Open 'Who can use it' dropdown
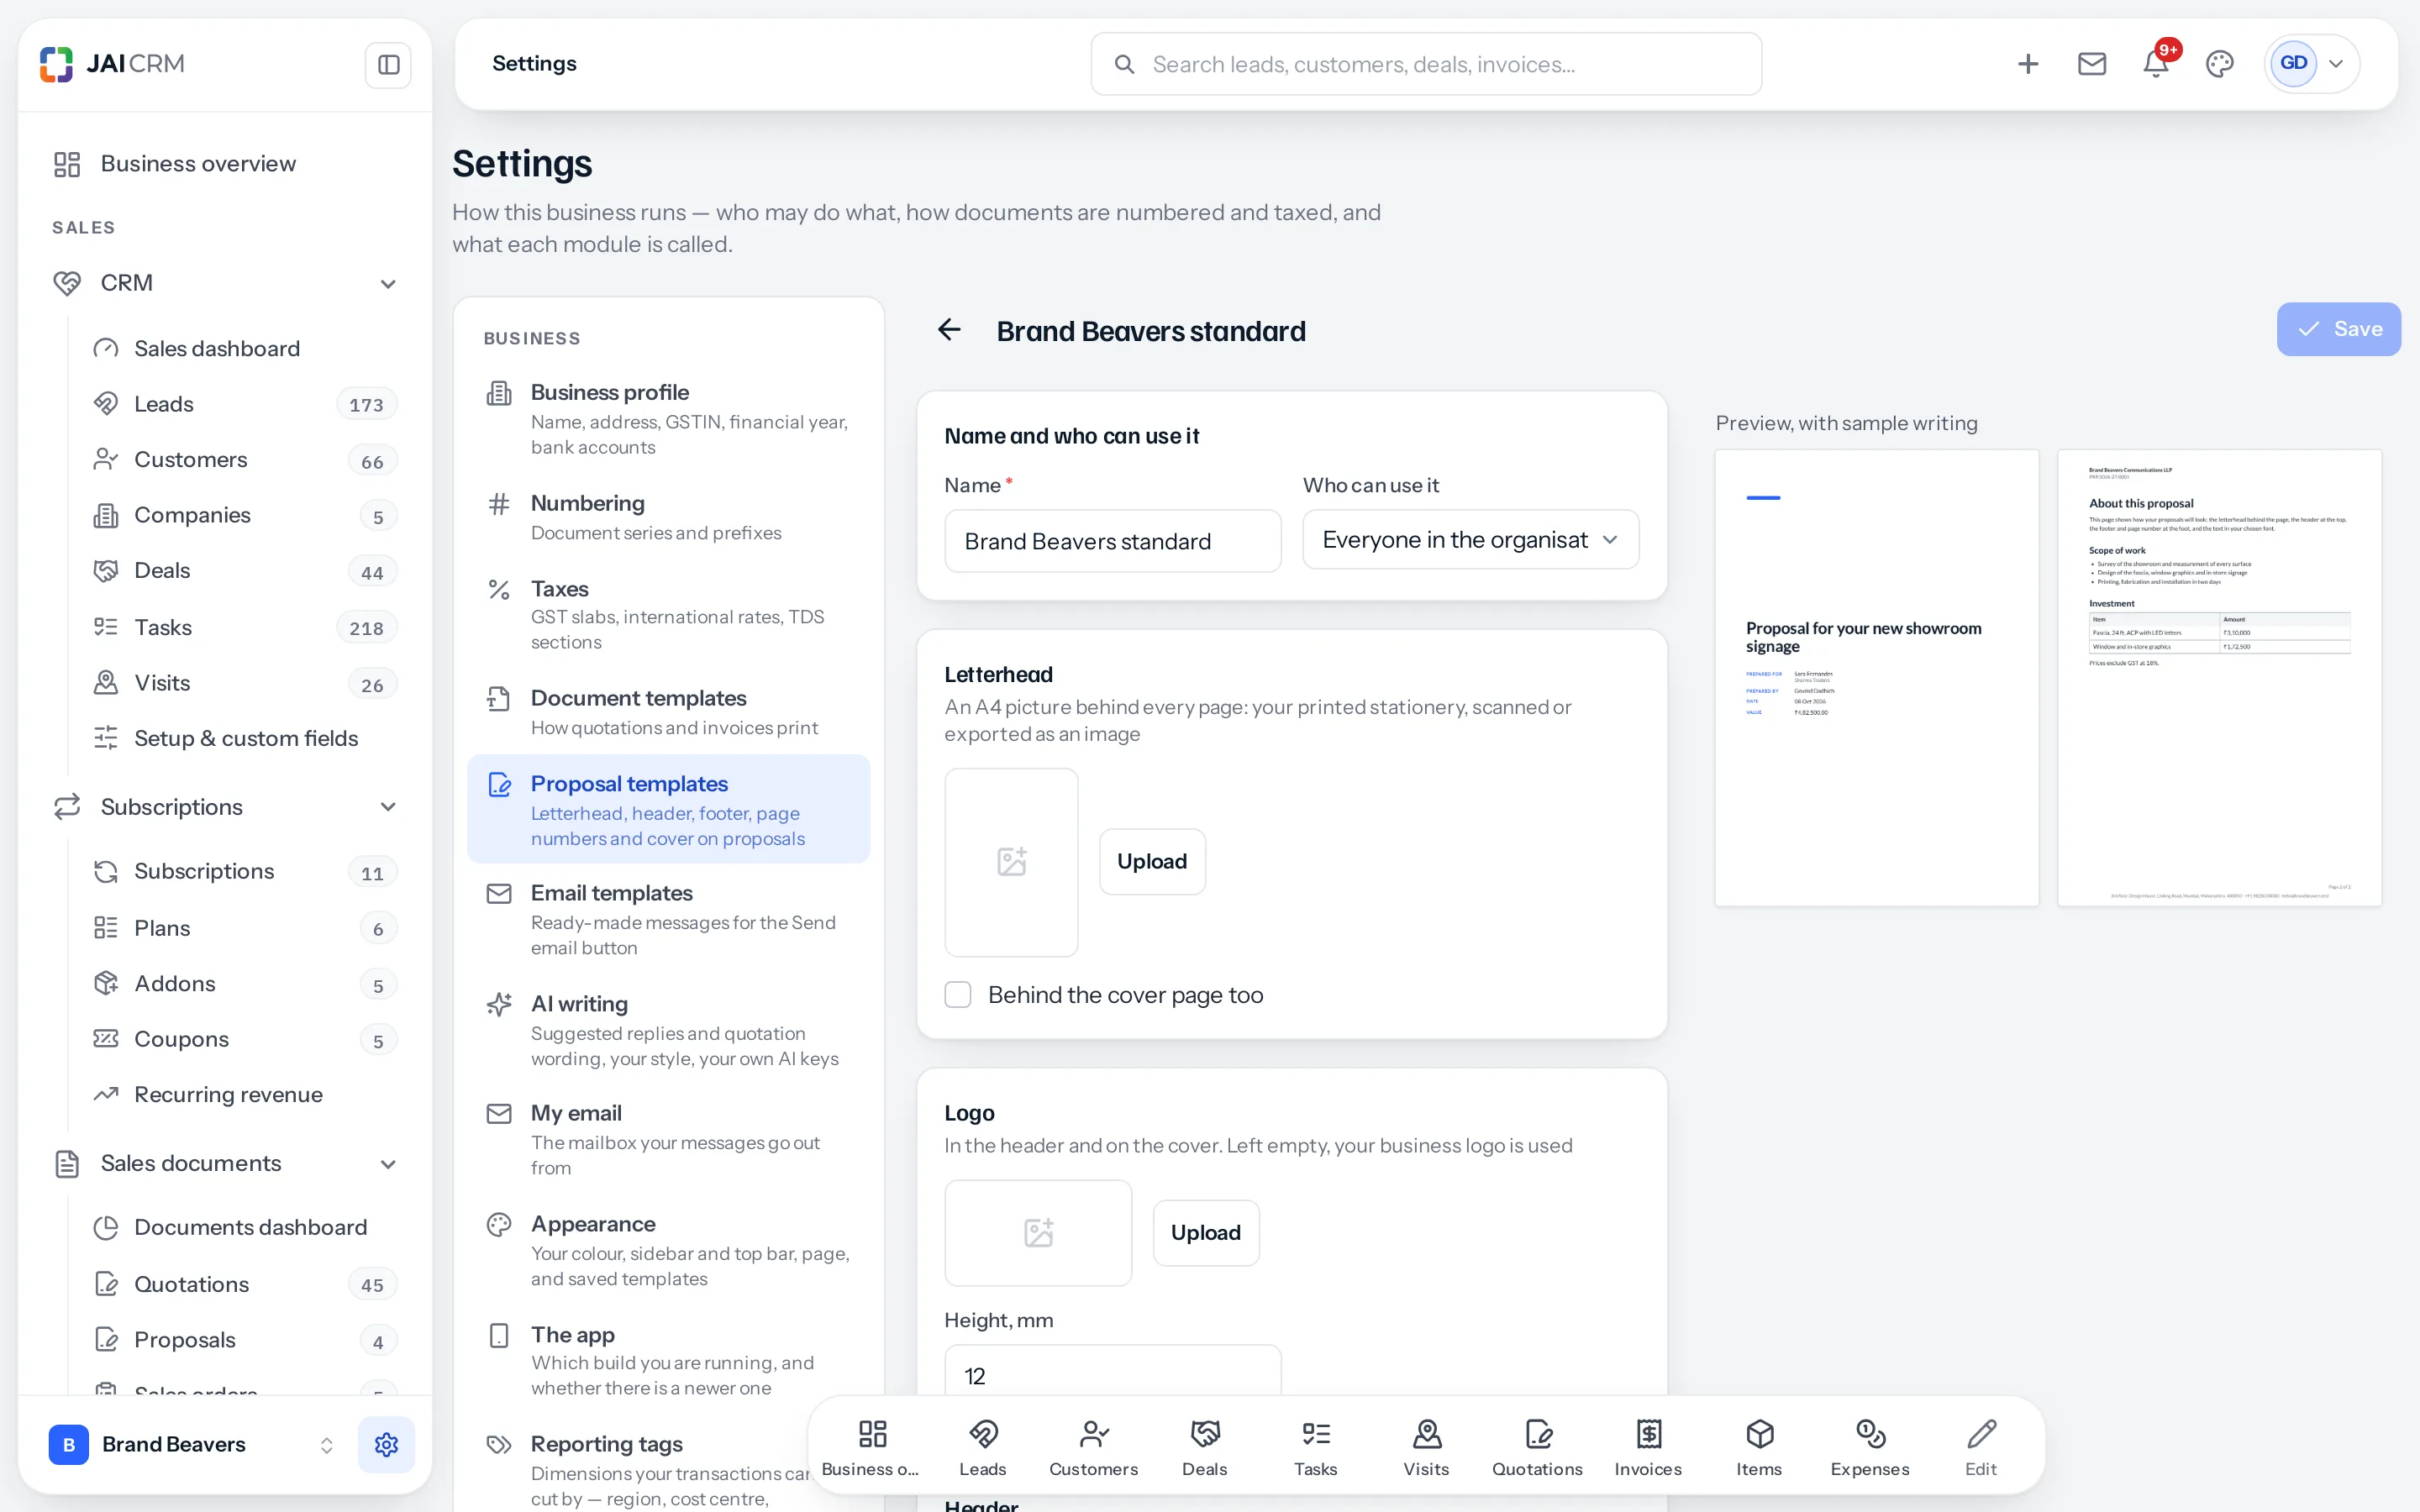 1470,540
